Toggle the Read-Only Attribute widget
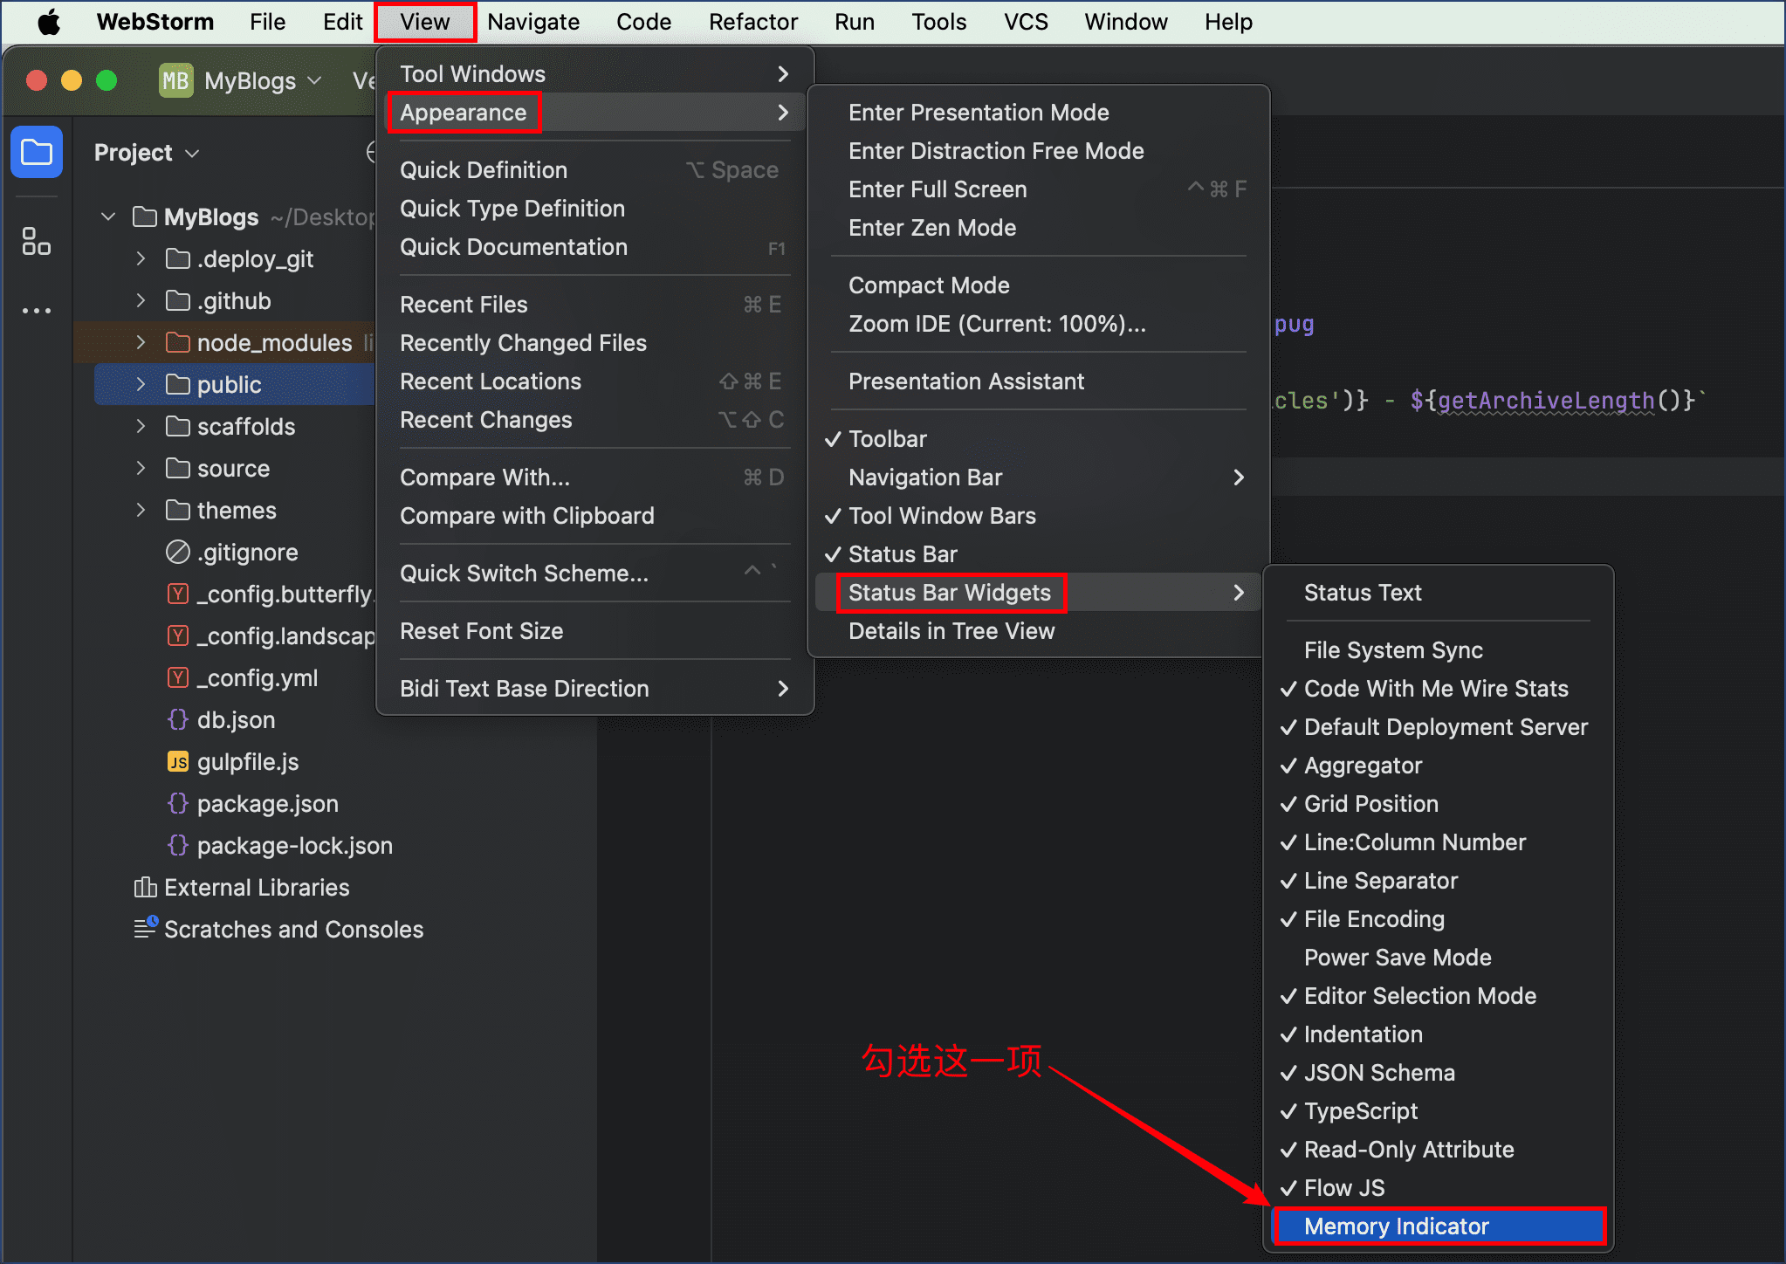The image size is (1786, 1264). [1439, 1150]
